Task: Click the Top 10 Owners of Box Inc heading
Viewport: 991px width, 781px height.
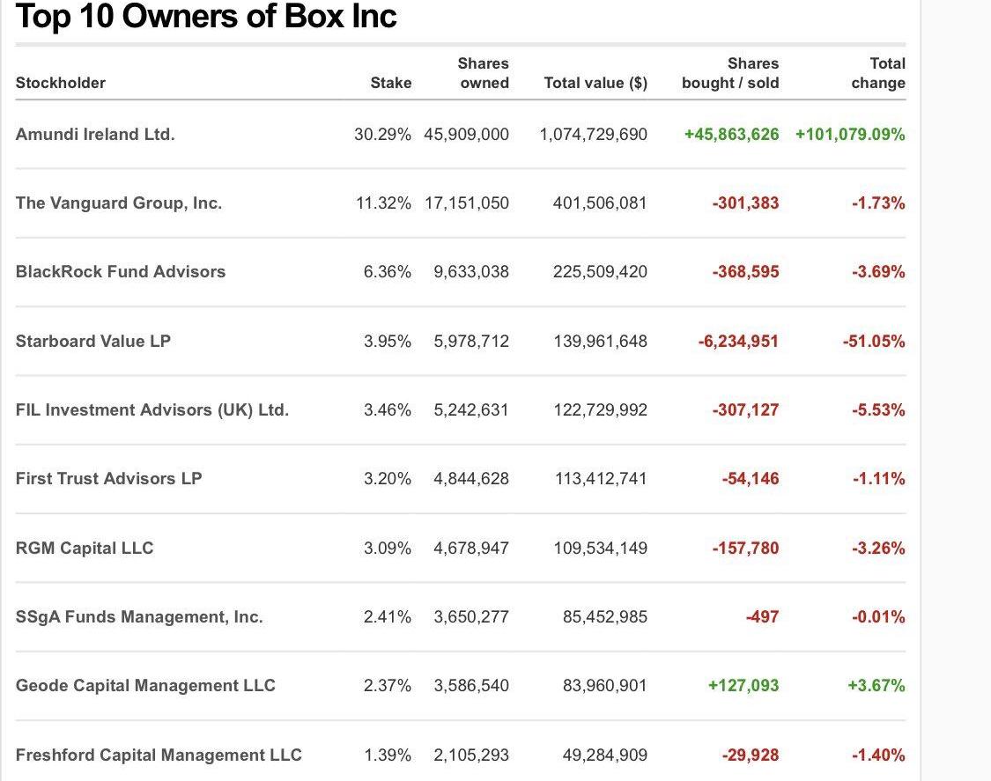Action: point(206,17)
